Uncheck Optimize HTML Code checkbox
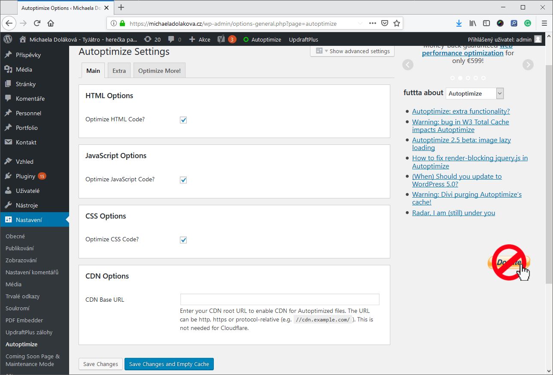 click(183, 120)
